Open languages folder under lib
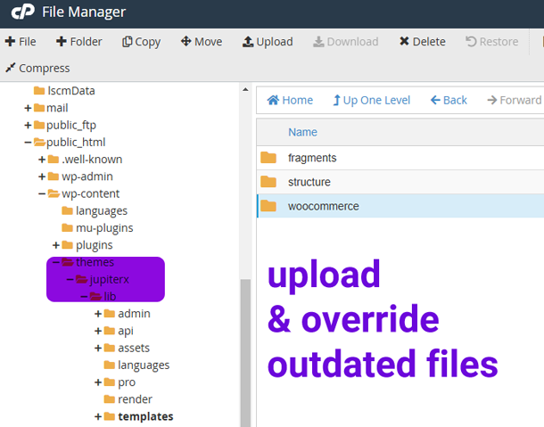This screenshot has height=427, width=544. [144, 365]
